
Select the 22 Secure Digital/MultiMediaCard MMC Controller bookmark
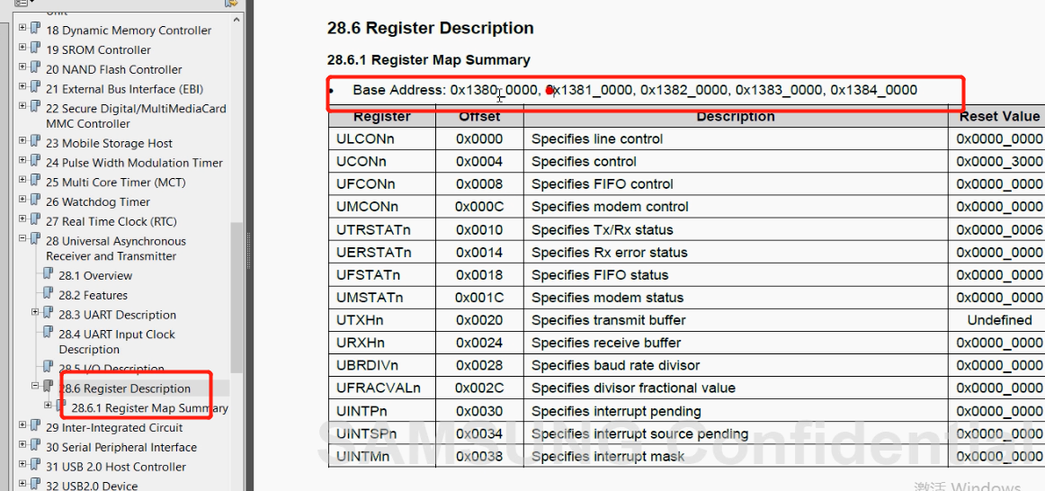pyautogui.click(x=136, y=116)
